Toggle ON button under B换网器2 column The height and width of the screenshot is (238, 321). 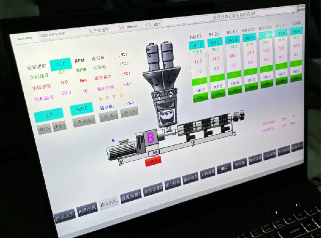coord(266,83)
